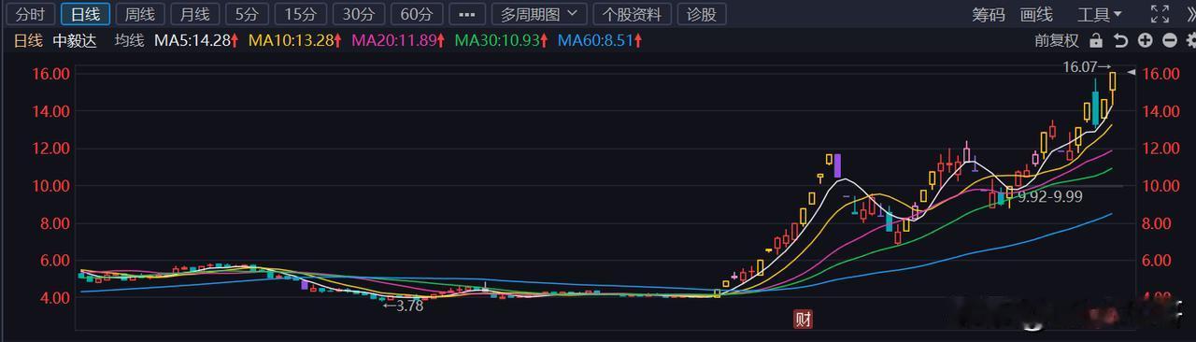This screenshot has width=1196, height=342.
Task: Open 前复权 price adjustment option
Action: pyautogui.click(x=1056, y=41)
